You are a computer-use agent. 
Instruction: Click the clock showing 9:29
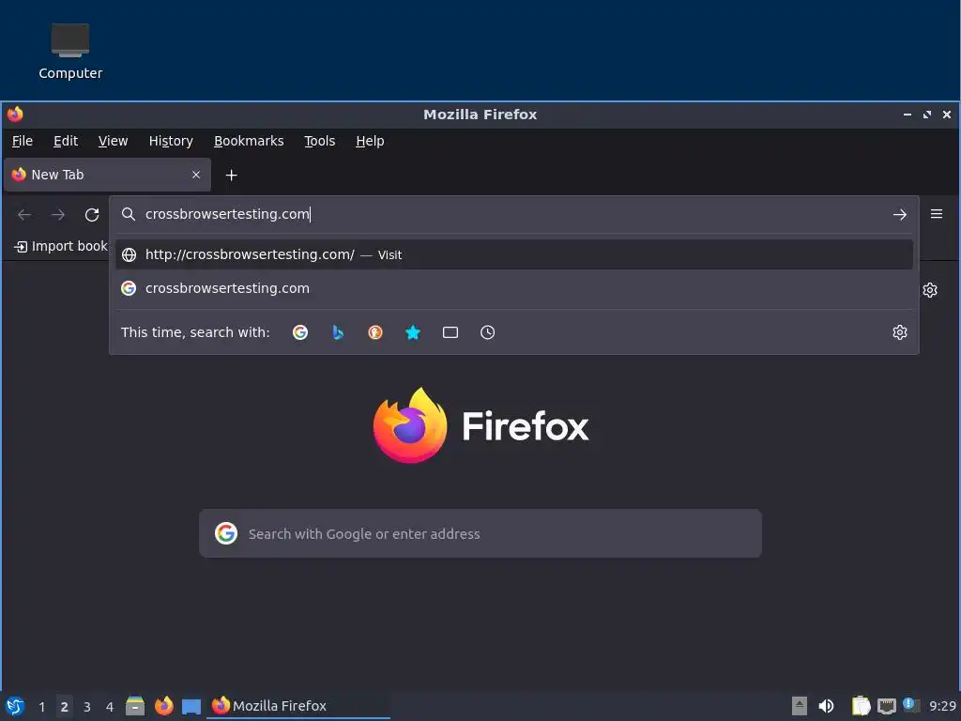[942, 706]
